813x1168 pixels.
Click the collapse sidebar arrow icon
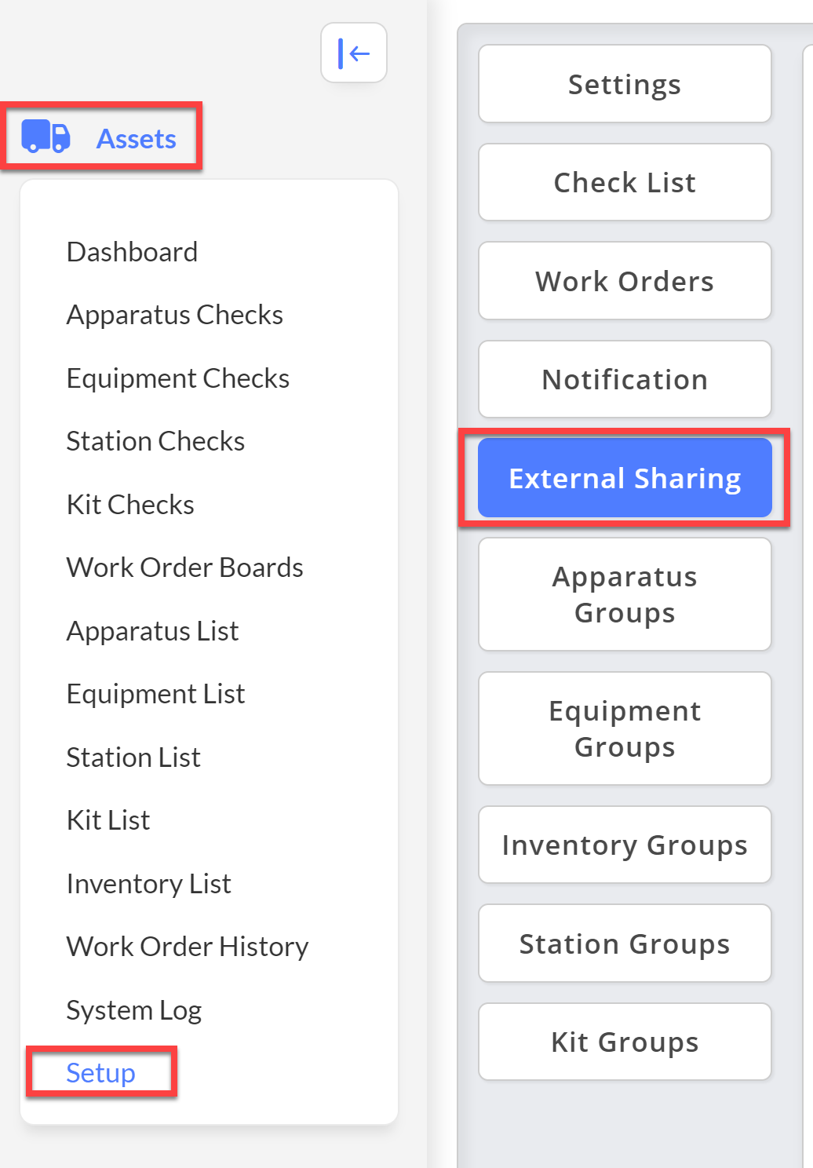[354, 53]
